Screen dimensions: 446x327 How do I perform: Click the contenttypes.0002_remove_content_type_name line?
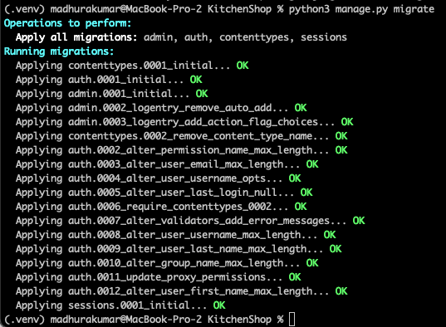click(181, 136)
